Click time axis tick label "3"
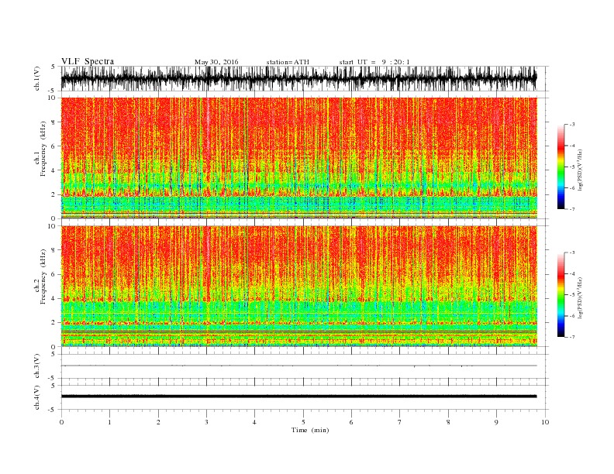This screenshot has width=614, height=474. pos(206,422)
